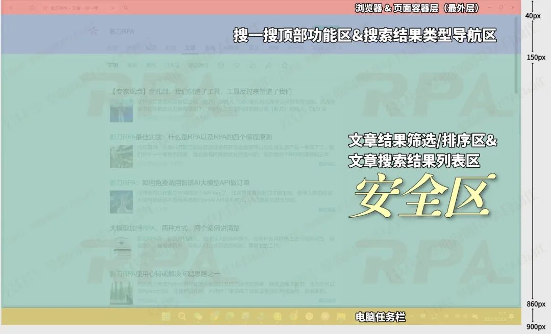
Task: Click the star favorite icon in filter row
Action: pos(285,65)
